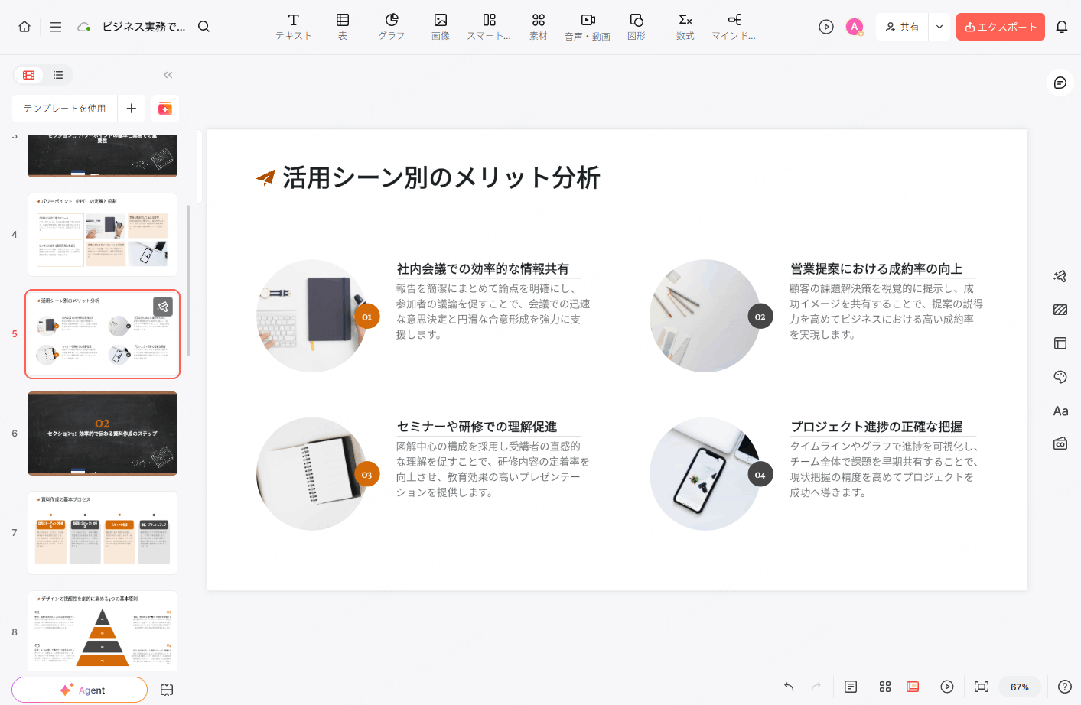Open the hamburger main menu
Image resolution: width=1081 pixels, height=705 pixels.
point(56,27)
